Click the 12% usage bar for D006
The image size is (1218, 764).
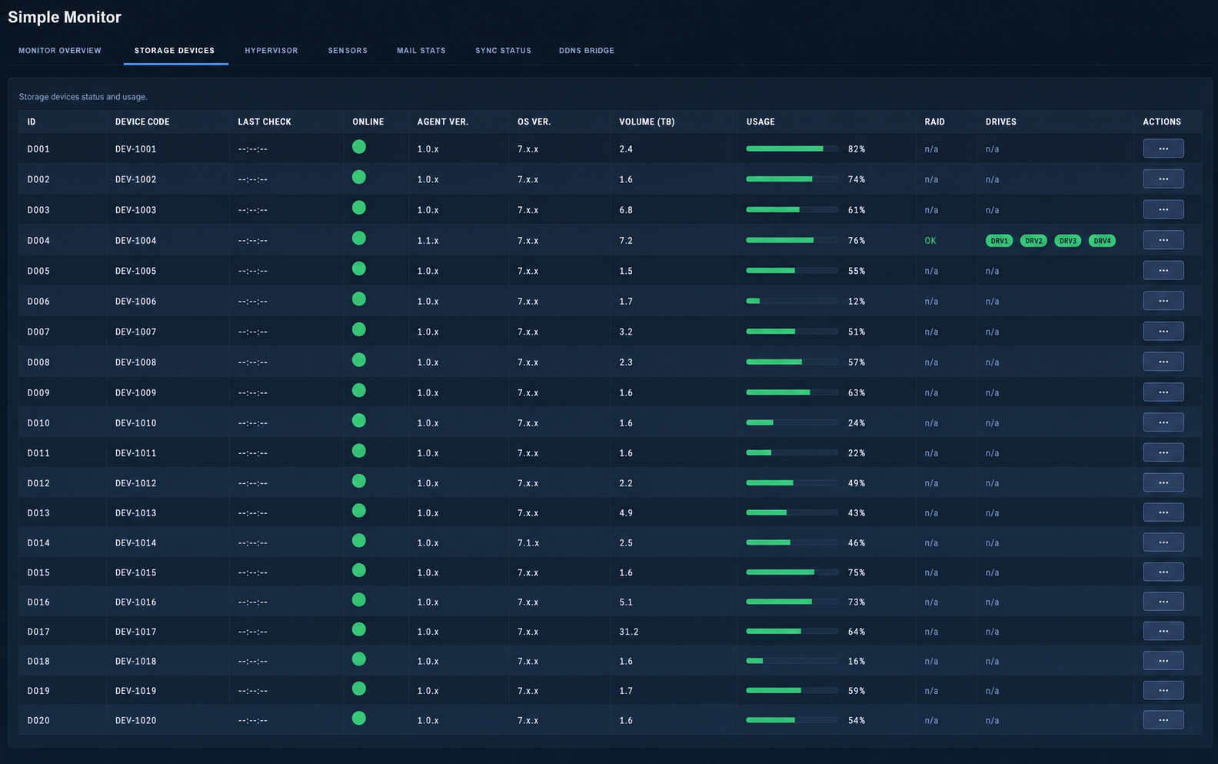(792, 301)
